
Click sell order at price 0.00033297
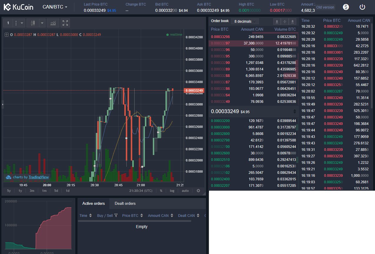253,43
